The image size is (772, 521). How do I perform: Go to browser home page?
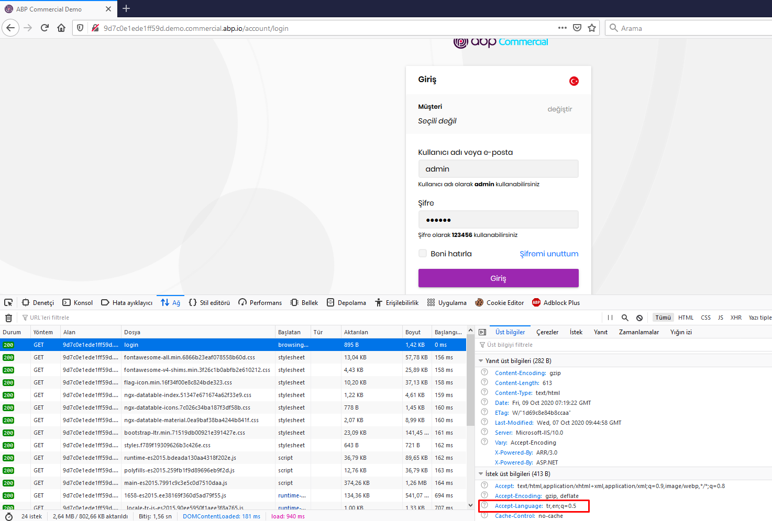click(x=61, y=28)
